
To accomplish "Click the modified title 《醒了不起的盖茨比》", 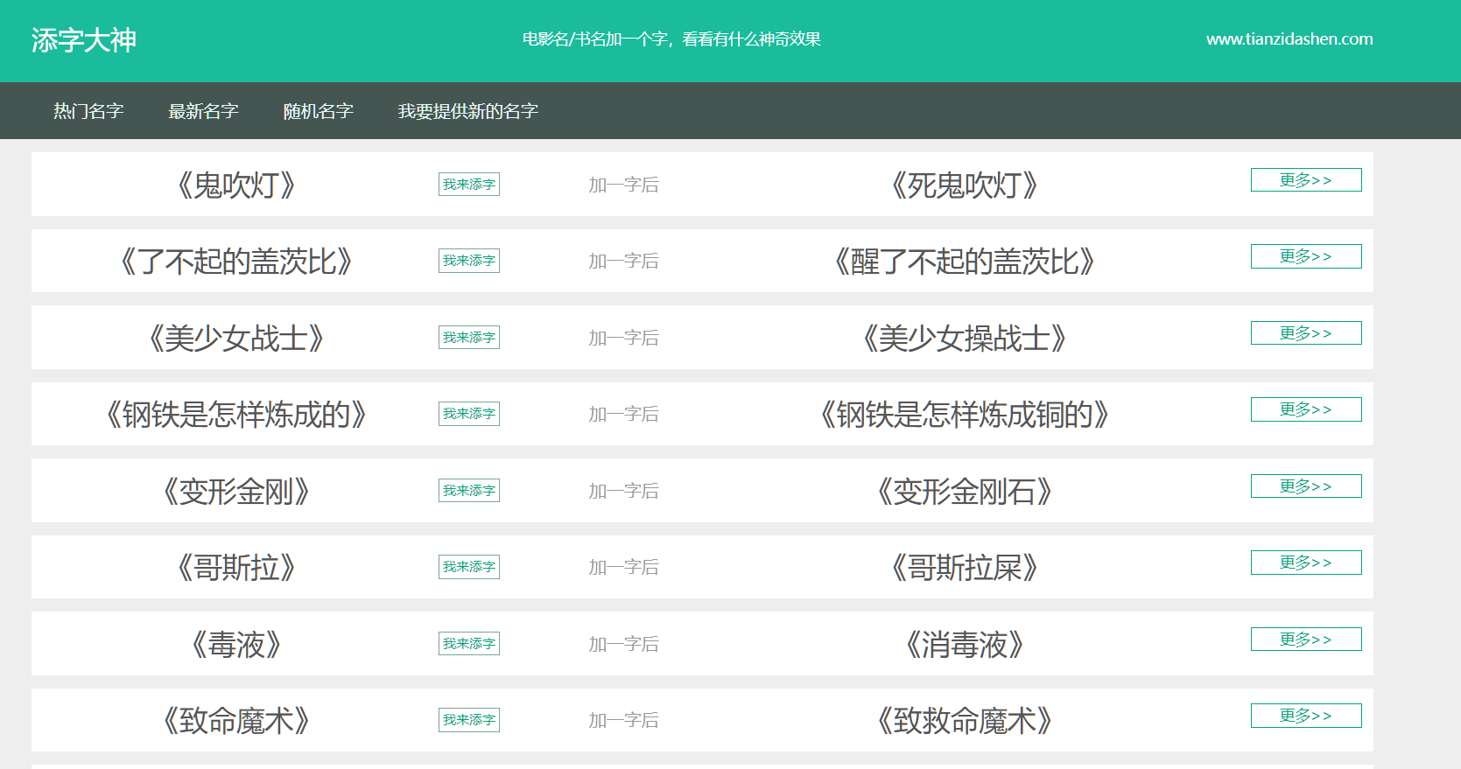I will pyautogui.click(x=965, y=262).
